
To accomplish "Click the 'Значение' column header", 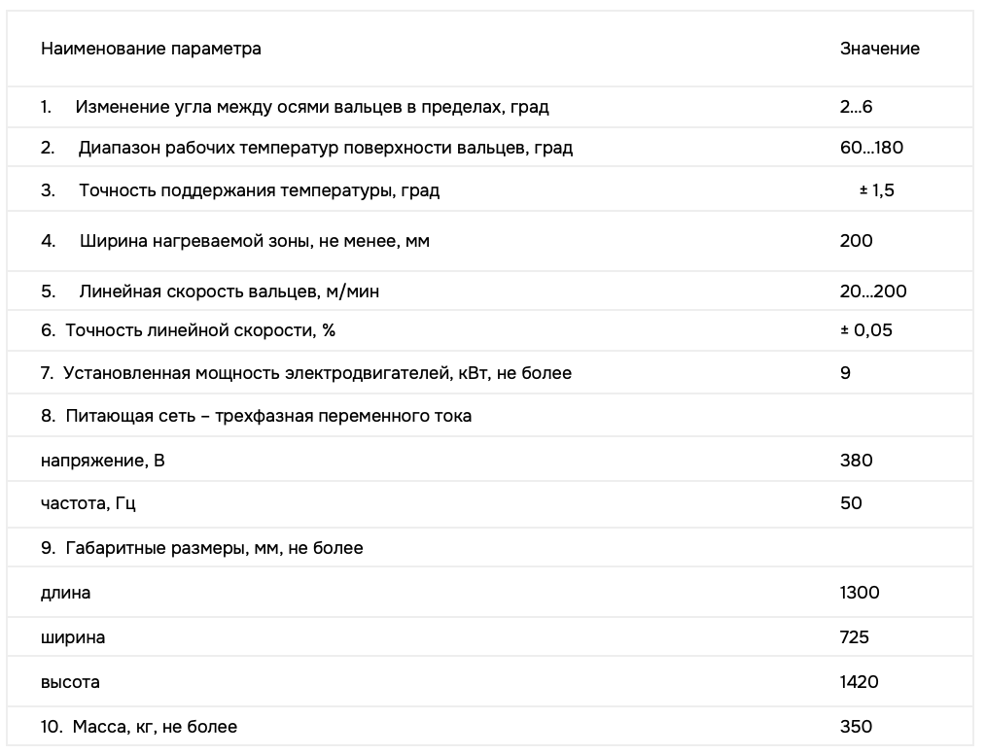I will 879,49.
